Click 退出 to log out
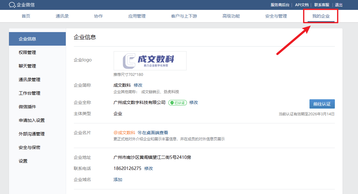 [339, 5]
